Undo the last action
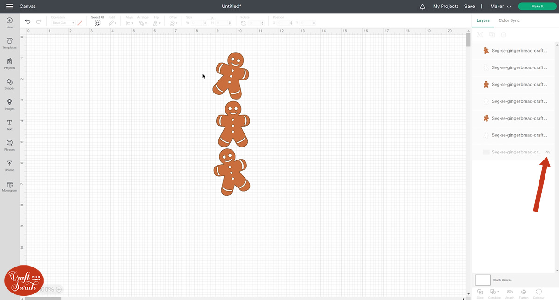This screenshot has width=559, height=300. 27,21
